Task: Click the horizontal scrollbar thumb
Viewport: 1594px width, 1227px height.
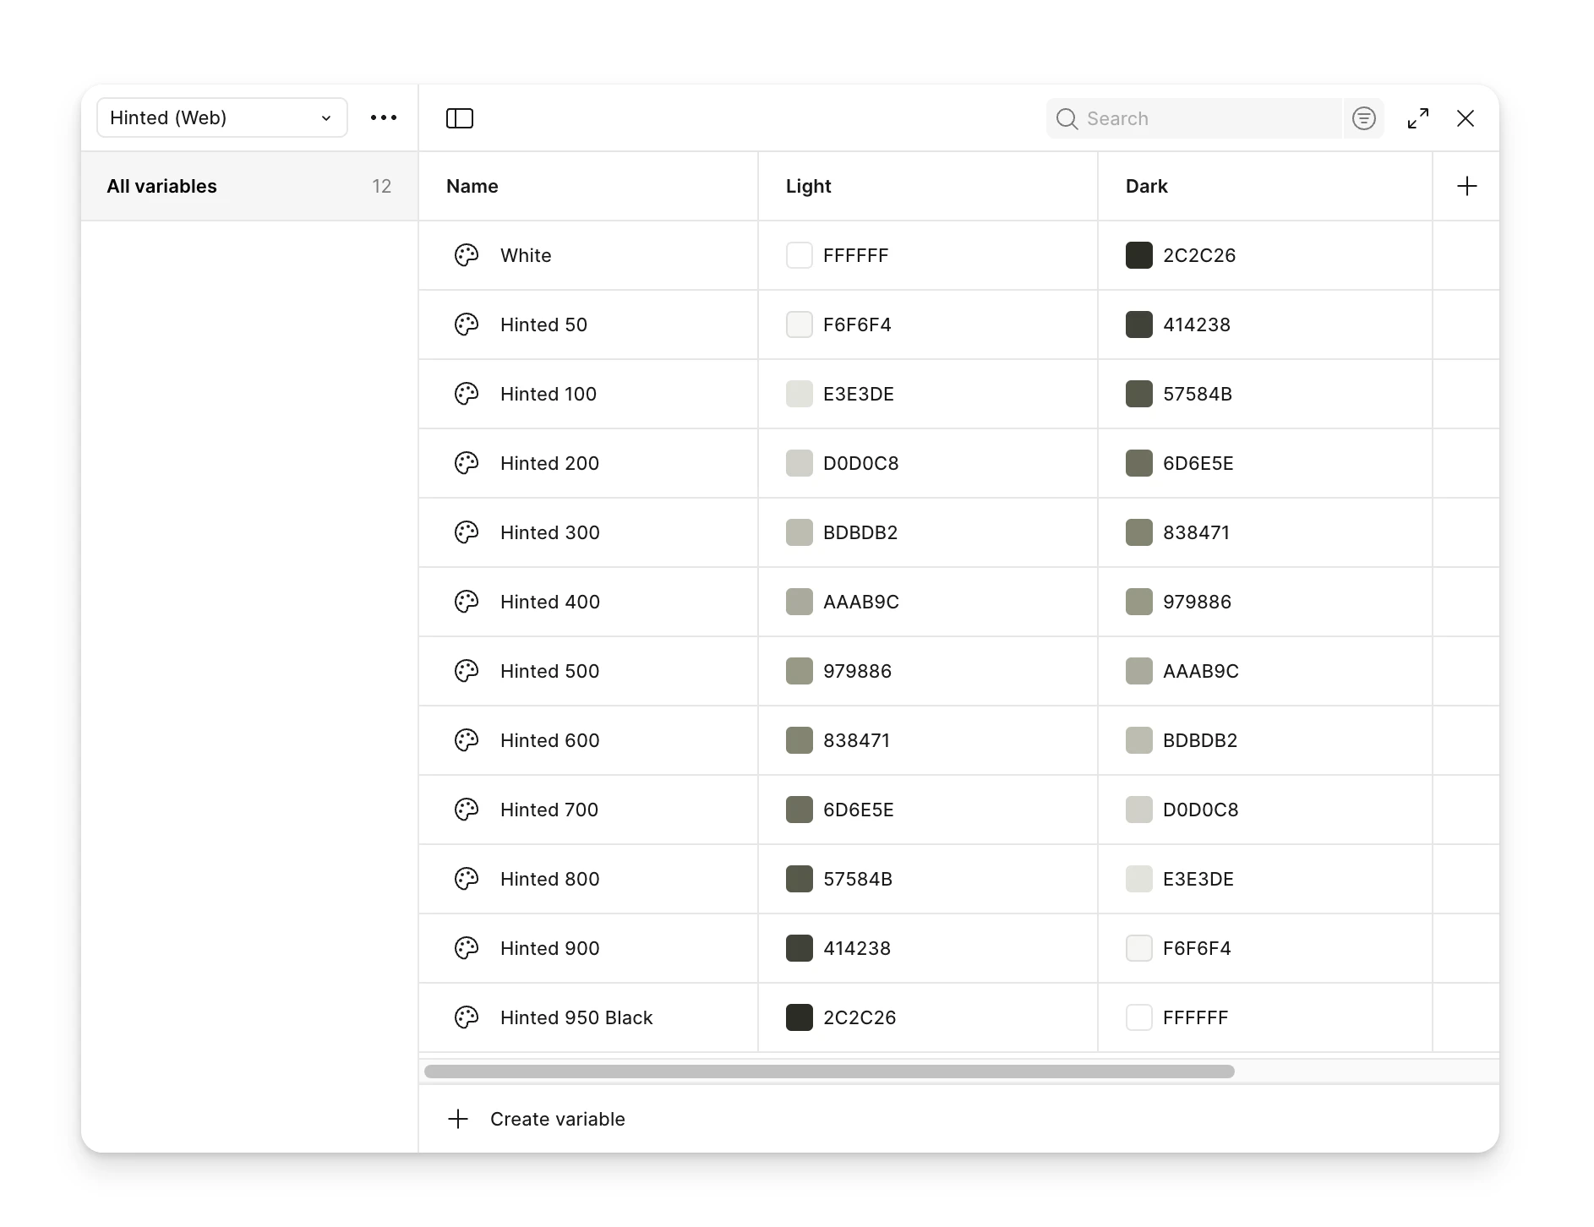Action: pos(829,1072)
